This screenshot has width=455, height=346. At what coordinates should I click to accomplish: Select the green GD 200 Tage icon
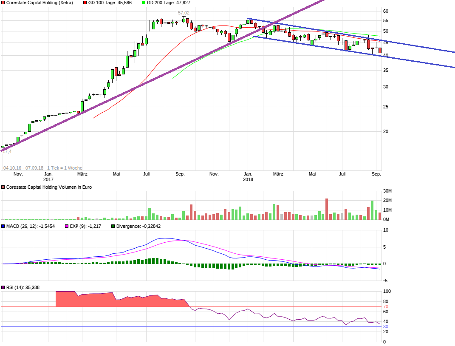[x=144, y=3]
